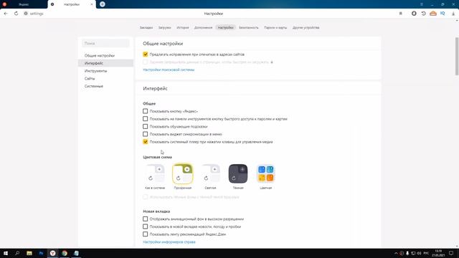Viewport: 459px width, 258px height.
Task: Click the settings search field in sidebar
Action: [105, 43]
